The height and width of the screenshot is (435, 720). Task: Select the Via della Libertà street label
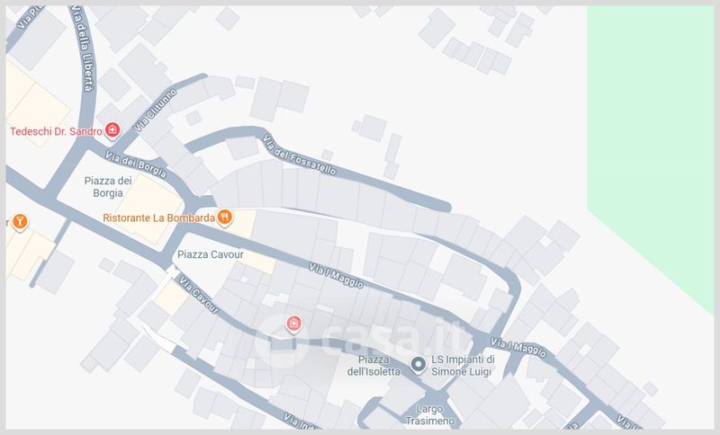tap(83, 49)
